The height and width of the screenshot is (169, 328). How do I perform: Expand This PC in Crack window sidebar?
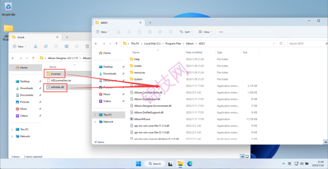[x=12, y=129]
